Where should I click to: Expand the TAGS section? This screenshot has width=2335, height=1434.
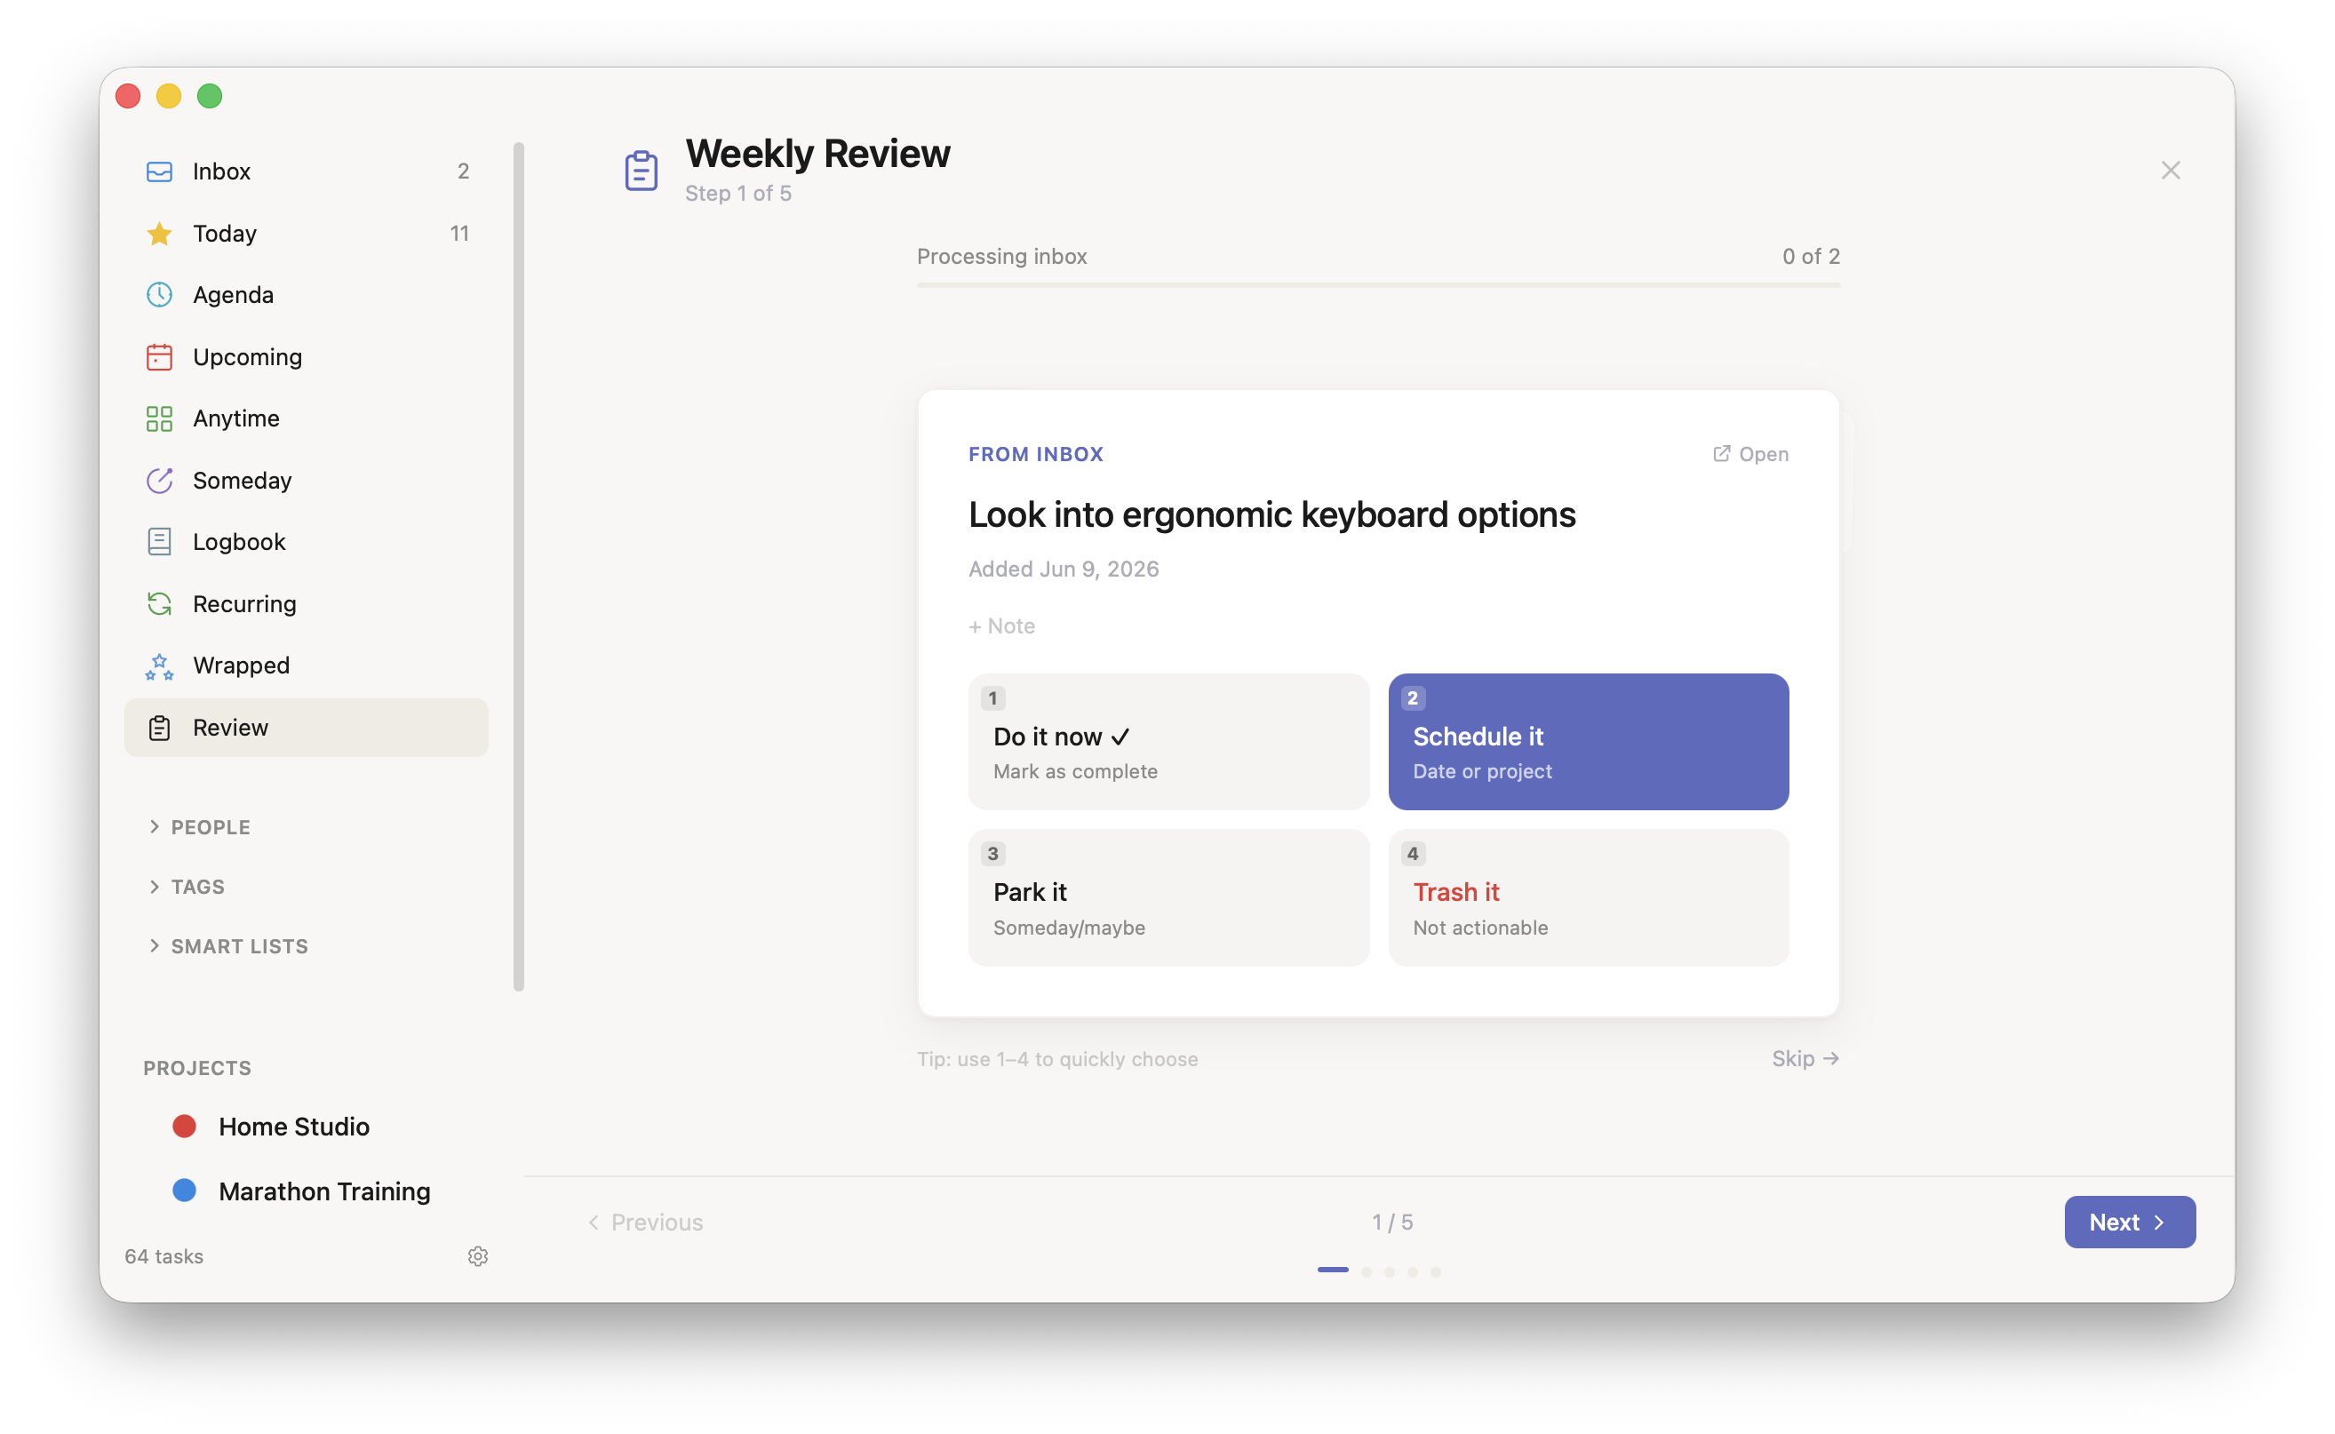click(x=187, y=886)
